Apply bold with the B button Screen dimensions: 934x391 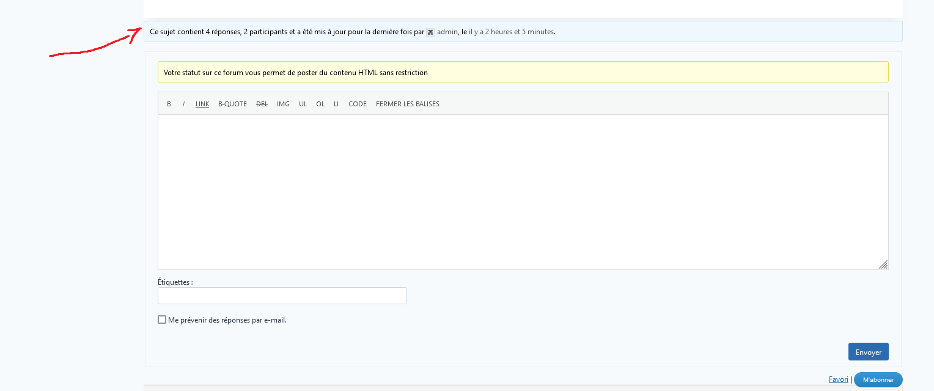click(169, 104)
